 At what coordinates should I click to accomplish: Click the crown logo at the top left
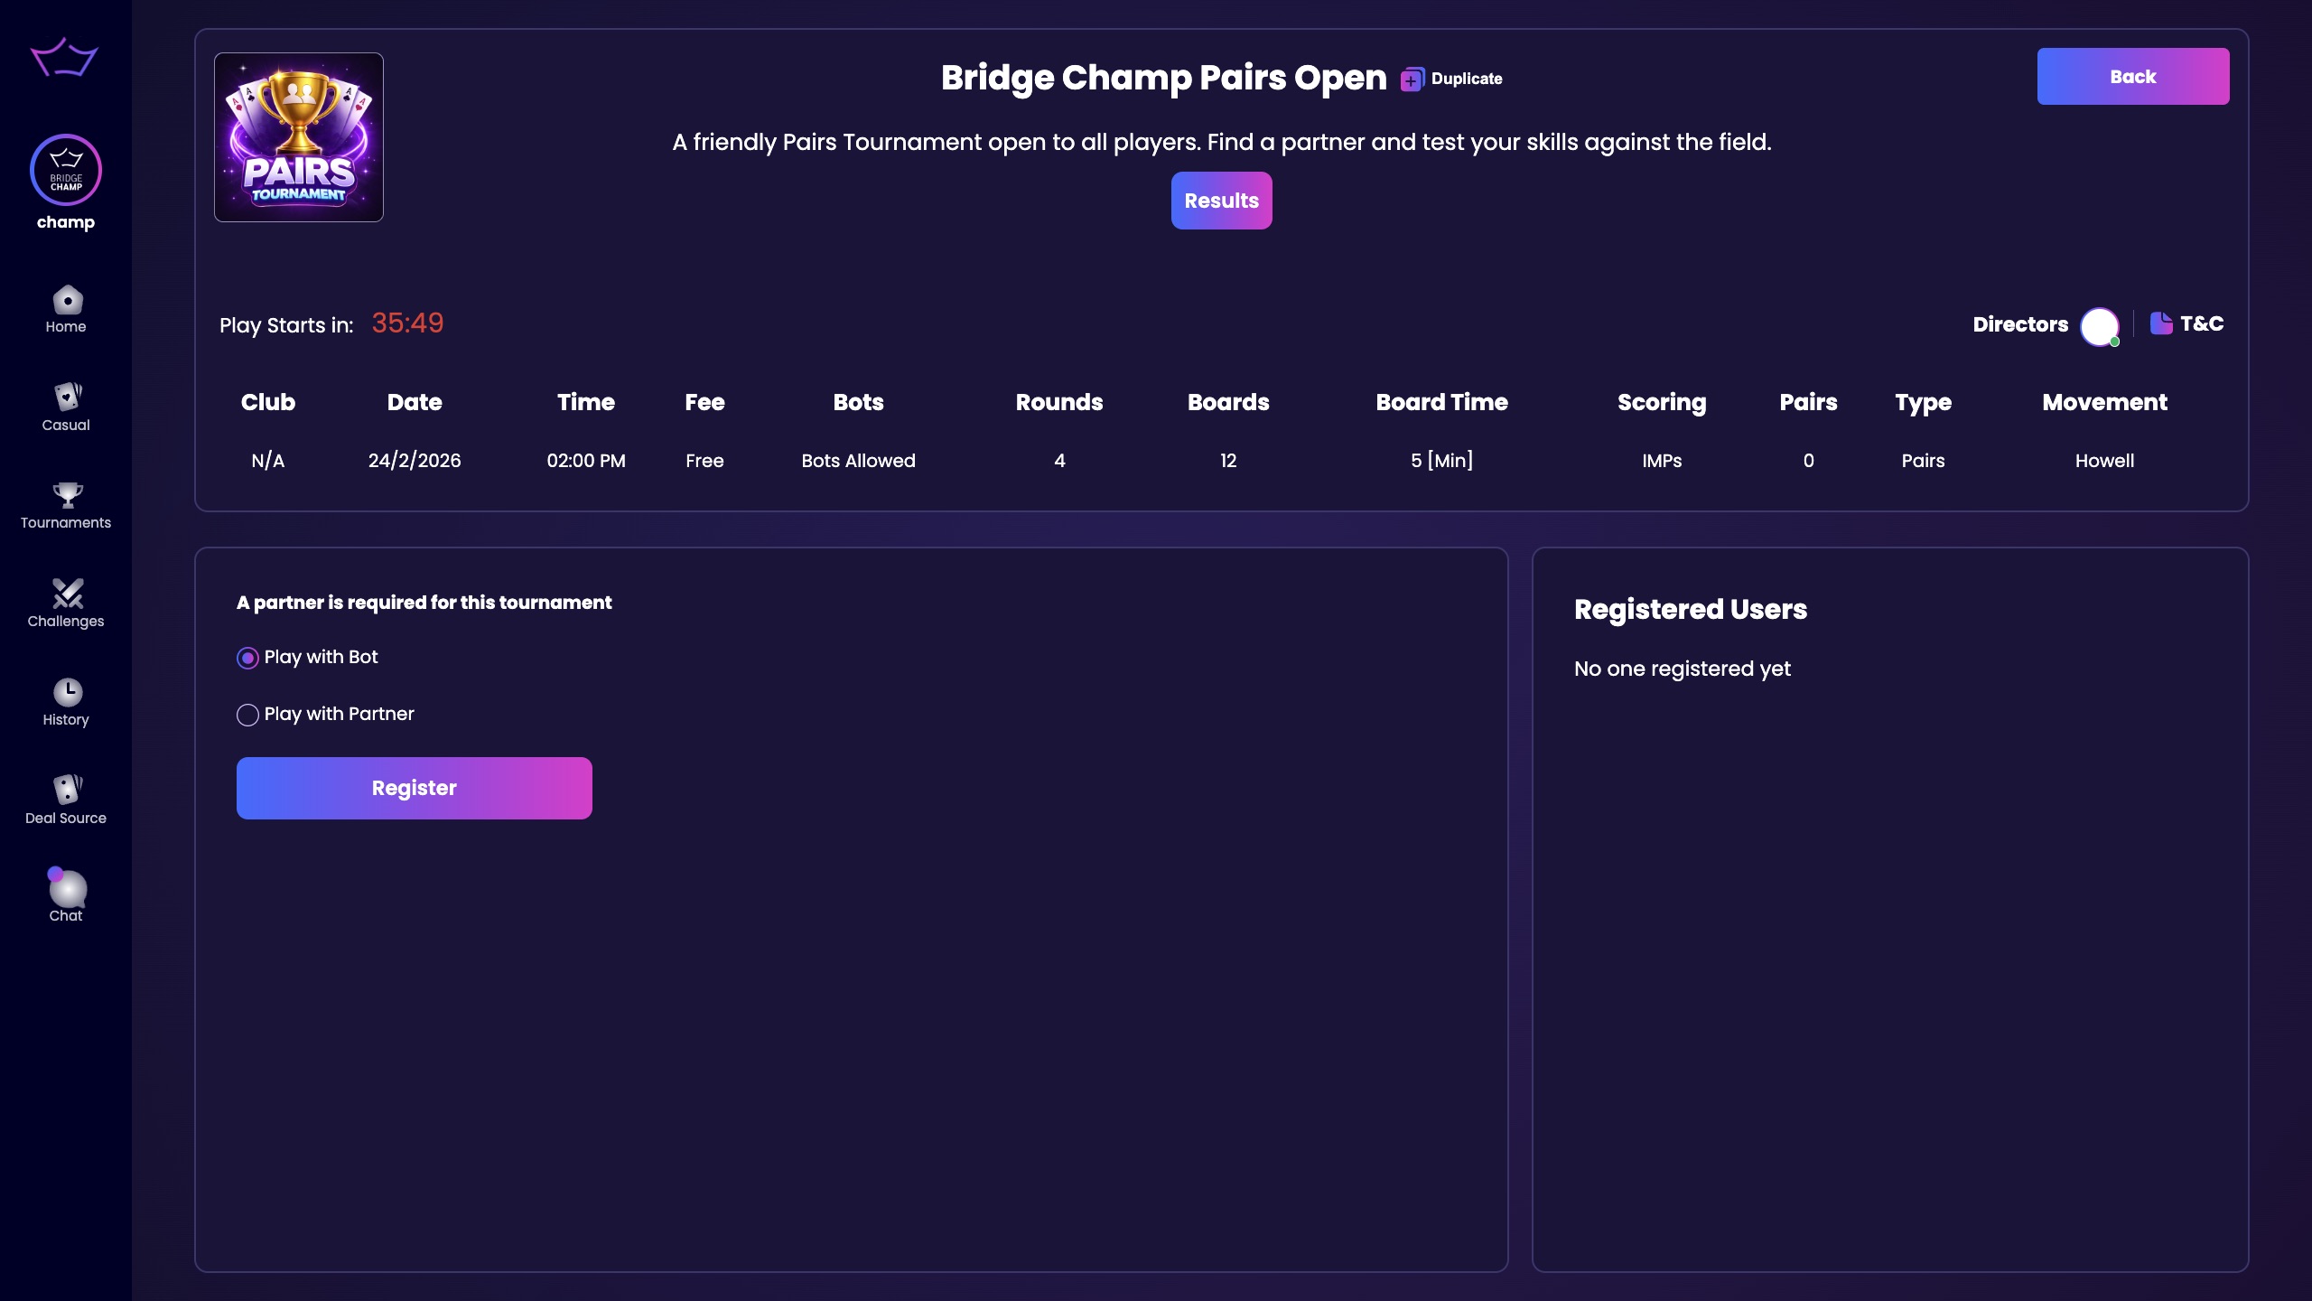pyautogui.click(x=65, y=57)
